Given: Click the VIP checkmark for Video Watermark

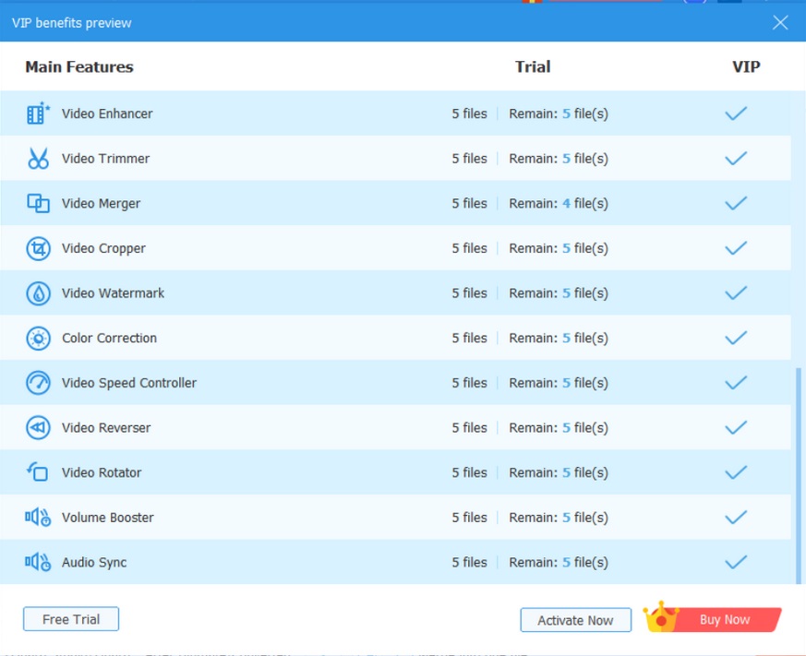Looking at the screenshot, I should coord(736,292).
